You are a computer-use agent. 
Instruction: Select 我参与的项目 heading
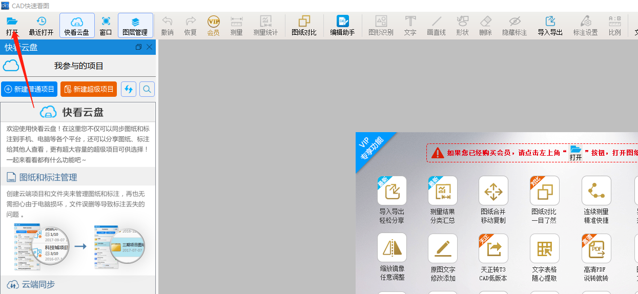click(79, 66)
